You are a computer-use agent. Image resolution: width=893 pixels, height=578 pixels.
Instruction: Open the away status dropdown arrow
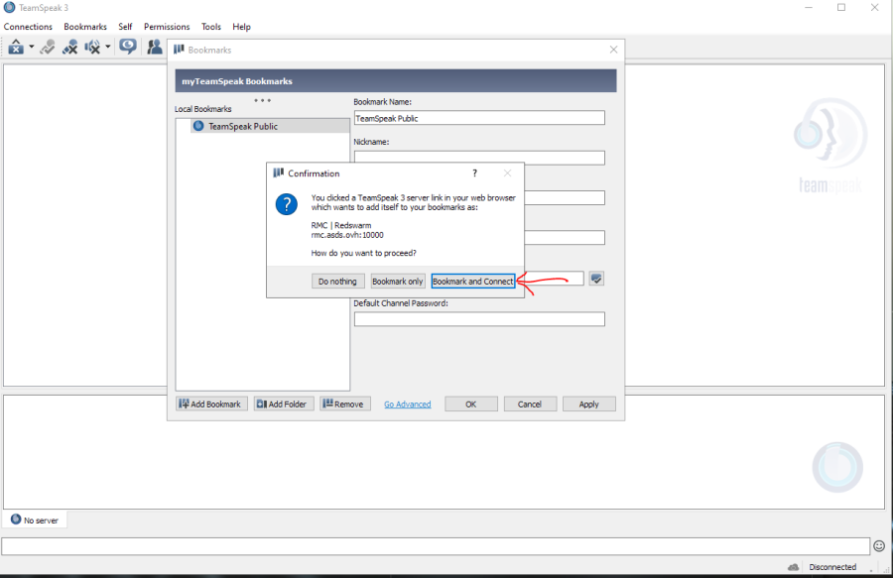point(32,47)
